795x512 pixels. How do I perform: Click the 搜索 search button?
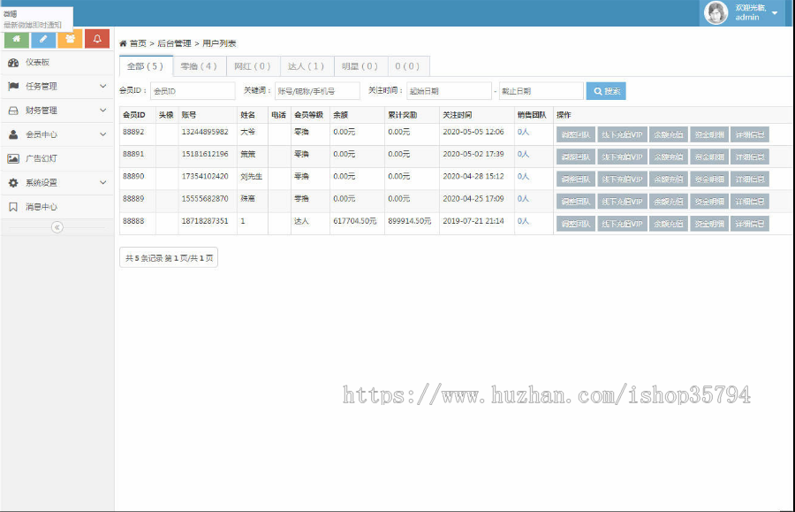pos(606,91)
